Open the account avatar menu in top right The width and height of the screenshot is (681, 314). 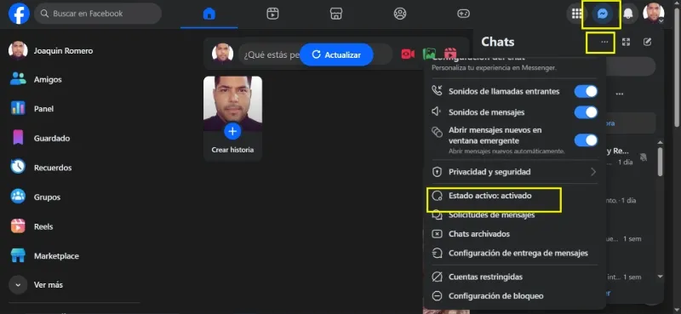coord(653,14)
